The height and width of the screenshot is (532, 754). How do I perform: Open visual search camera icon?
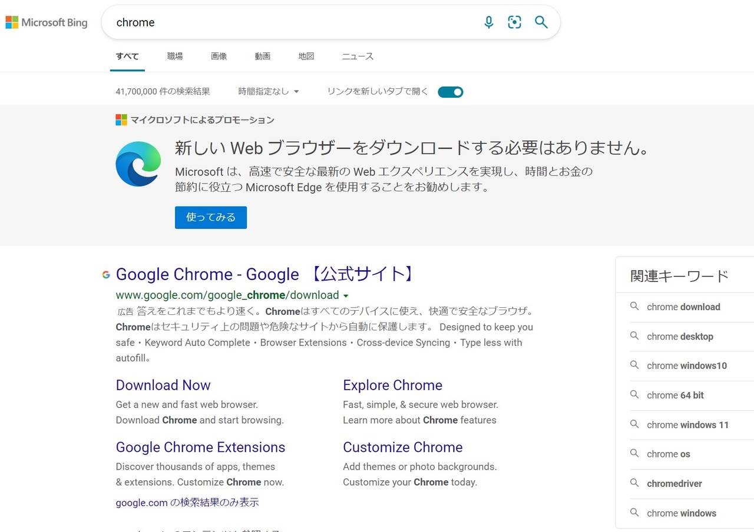[514, 22]
